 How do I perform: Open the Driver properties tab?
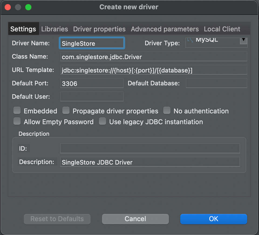tap(99, 29)
